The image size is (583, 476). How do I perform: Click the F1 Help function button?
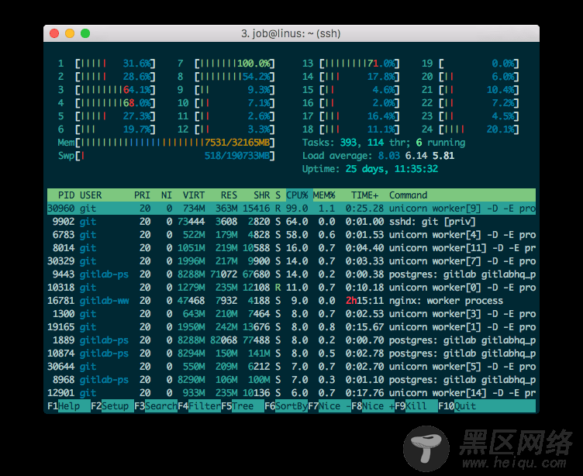point(69,405)
